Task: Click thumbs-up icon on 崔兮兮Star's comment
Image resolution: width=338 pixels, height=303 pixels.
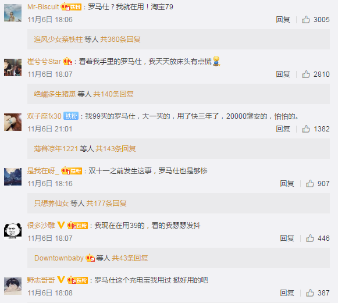Action: coord(305,74)
